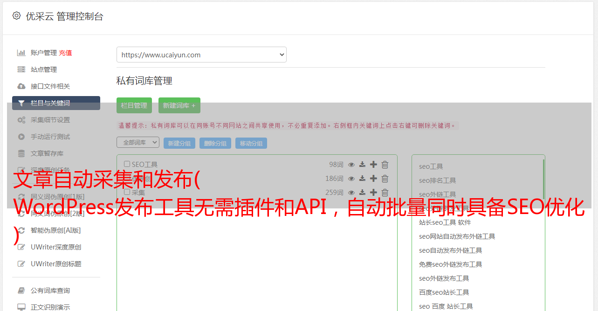Viewport: 598px width, 311px height.
Task: Click the 新建词库 + button
Action: coord(179,105)
